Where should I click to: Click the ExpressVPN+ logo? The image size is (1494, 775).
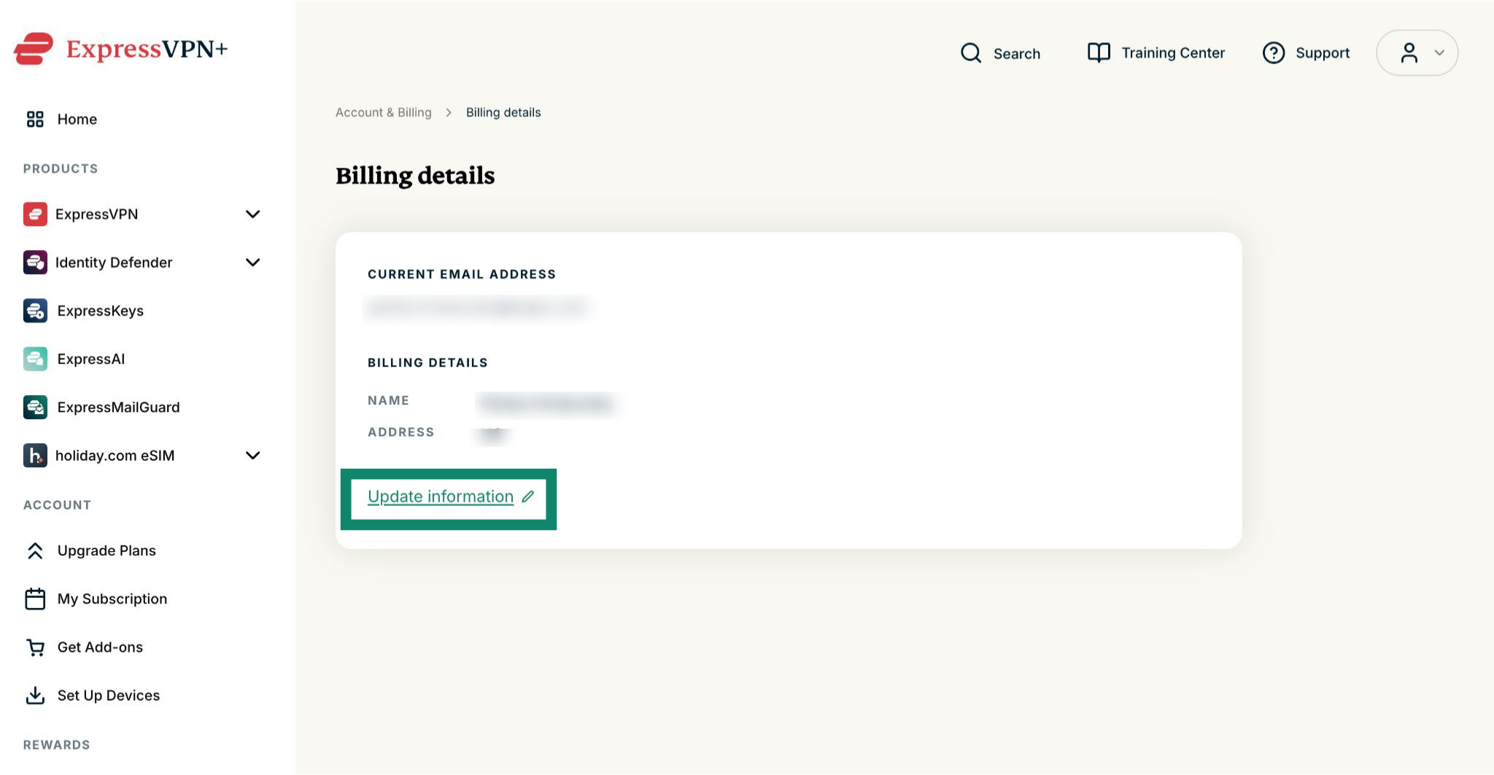tap(120, 49)
